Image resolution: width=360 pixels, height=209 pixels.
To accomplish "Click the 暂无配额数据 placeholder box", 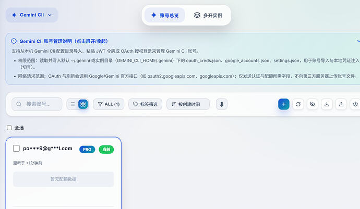I will click(63, 179).
